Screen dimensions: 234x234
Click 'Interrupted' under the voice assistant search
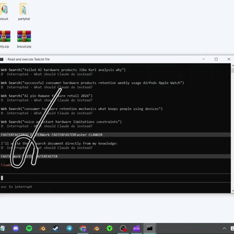click(x=18, y=126)
